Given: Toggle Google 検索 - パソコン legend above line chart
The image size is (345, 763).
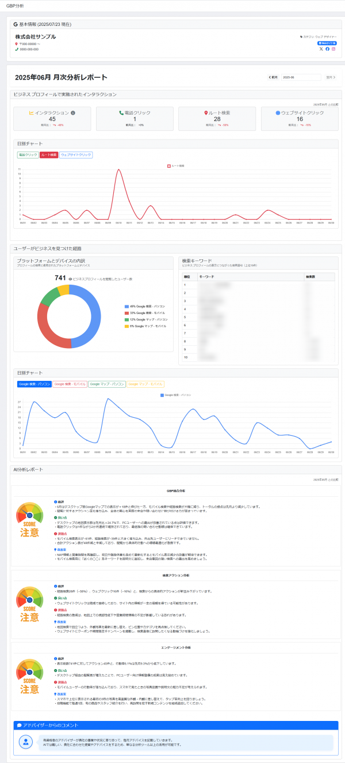Looking at the screenshot, I should click(176, 395).
